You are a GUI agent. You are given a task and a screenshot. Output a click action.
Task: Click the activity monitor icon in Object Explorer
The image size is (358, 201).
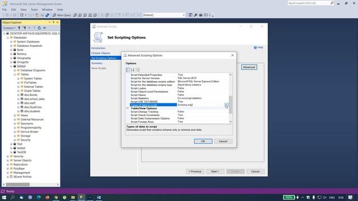[x=44, y=28]
